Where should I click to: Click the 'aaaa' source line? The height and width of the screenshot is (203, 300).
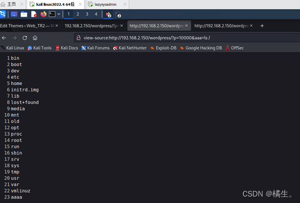16,197
